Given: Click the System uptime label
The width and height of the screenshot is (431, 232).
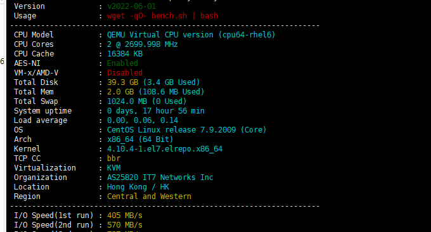Looking at the screenshot, I should pos(43,111).
